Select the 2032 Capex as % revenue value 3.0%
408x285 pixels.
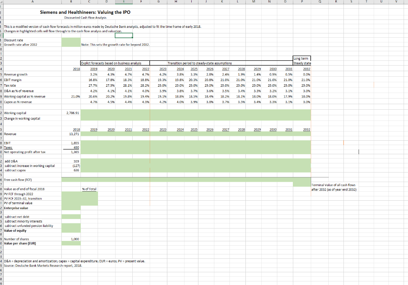tap(306, 102)
